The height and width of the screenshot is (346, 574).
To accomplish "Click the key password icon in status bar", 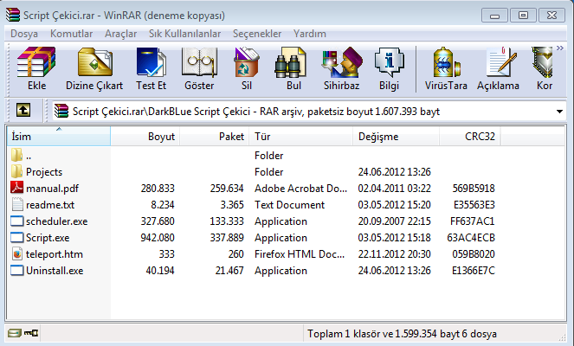I will pyautogui.click(x=31, y=333).
